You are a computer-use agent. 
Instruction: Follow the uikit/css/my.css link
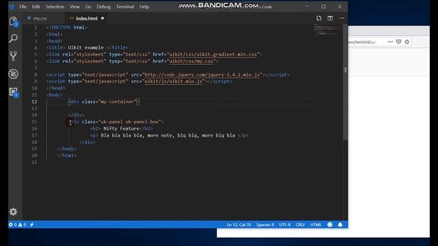[x=191, y=61]
